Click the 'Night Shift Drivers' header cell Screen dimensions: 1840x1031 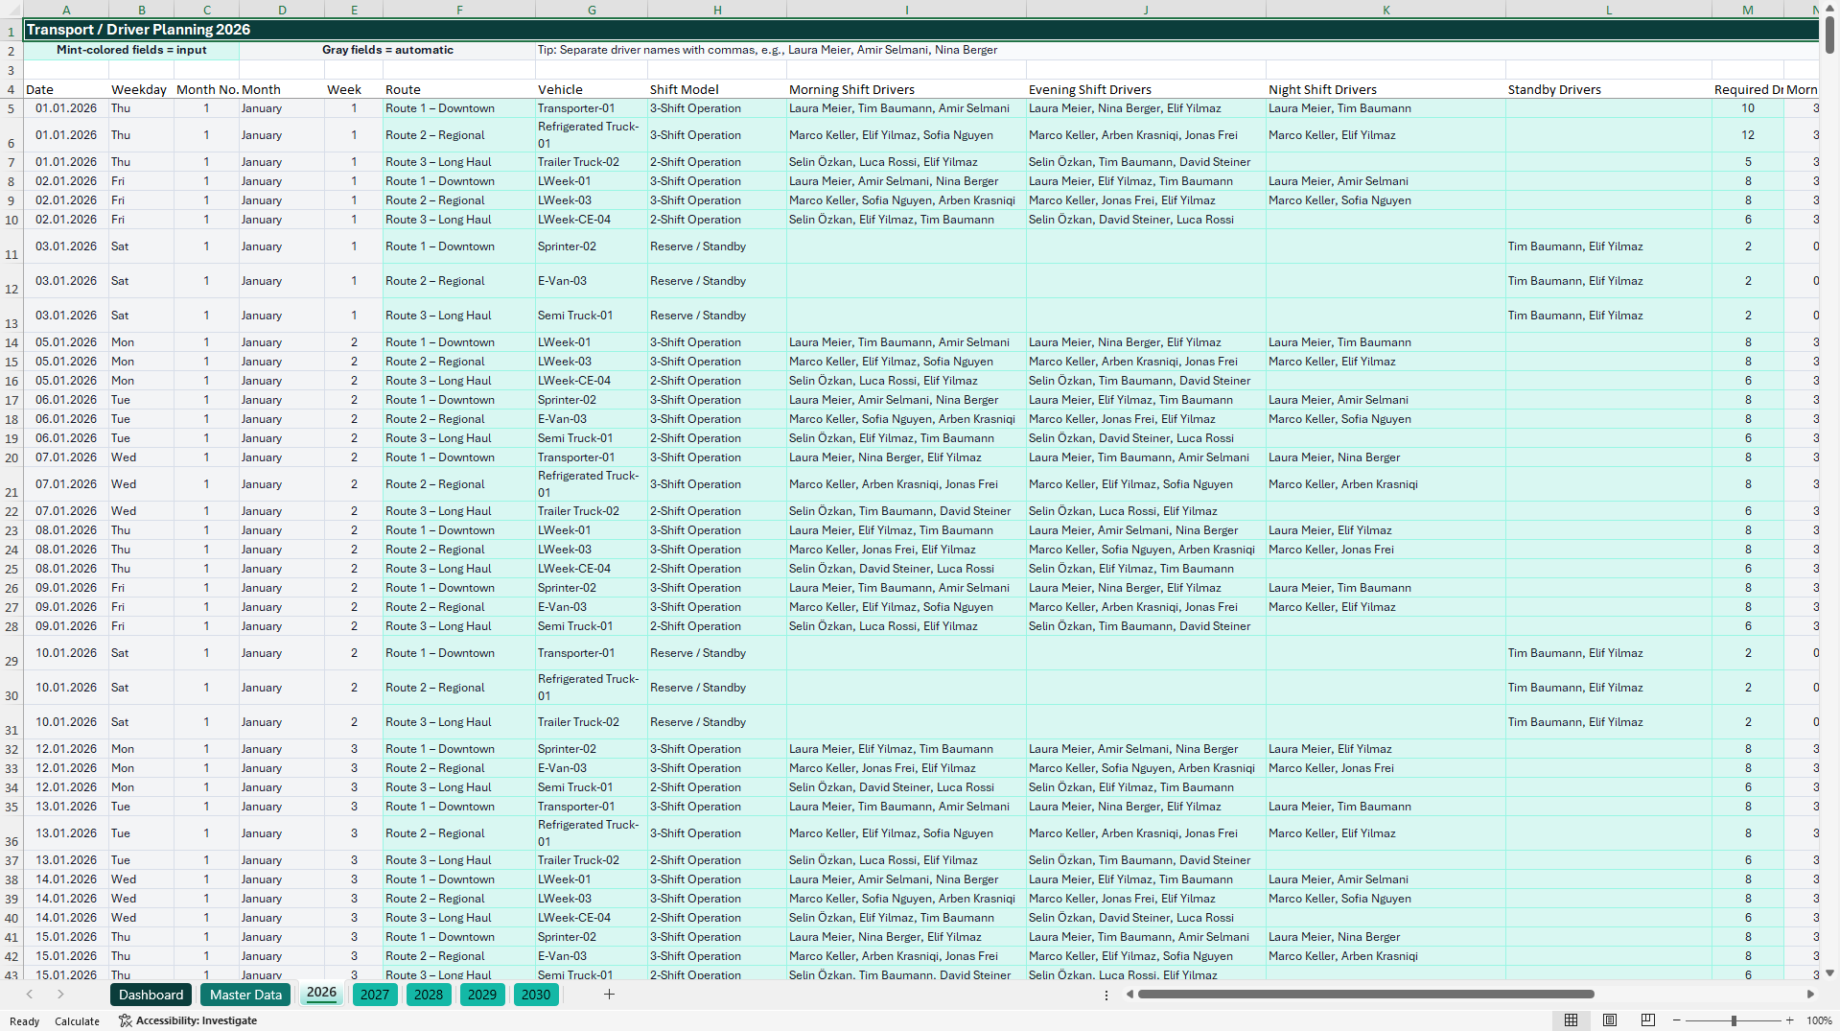point(1386,89)
